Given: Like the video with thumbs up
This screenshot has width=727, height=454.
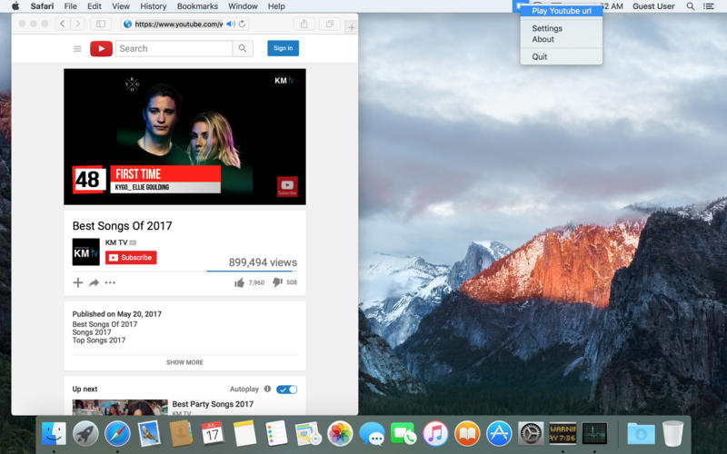Looking at the screenshot, I should (x=239, y=282).
